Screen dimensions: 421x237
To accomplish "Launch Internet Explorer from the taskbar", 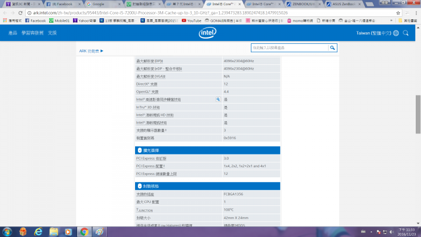I will tap(39, 232).
